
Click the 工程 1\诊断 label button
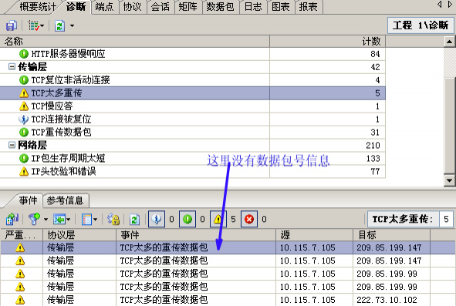tap(421, 25)
